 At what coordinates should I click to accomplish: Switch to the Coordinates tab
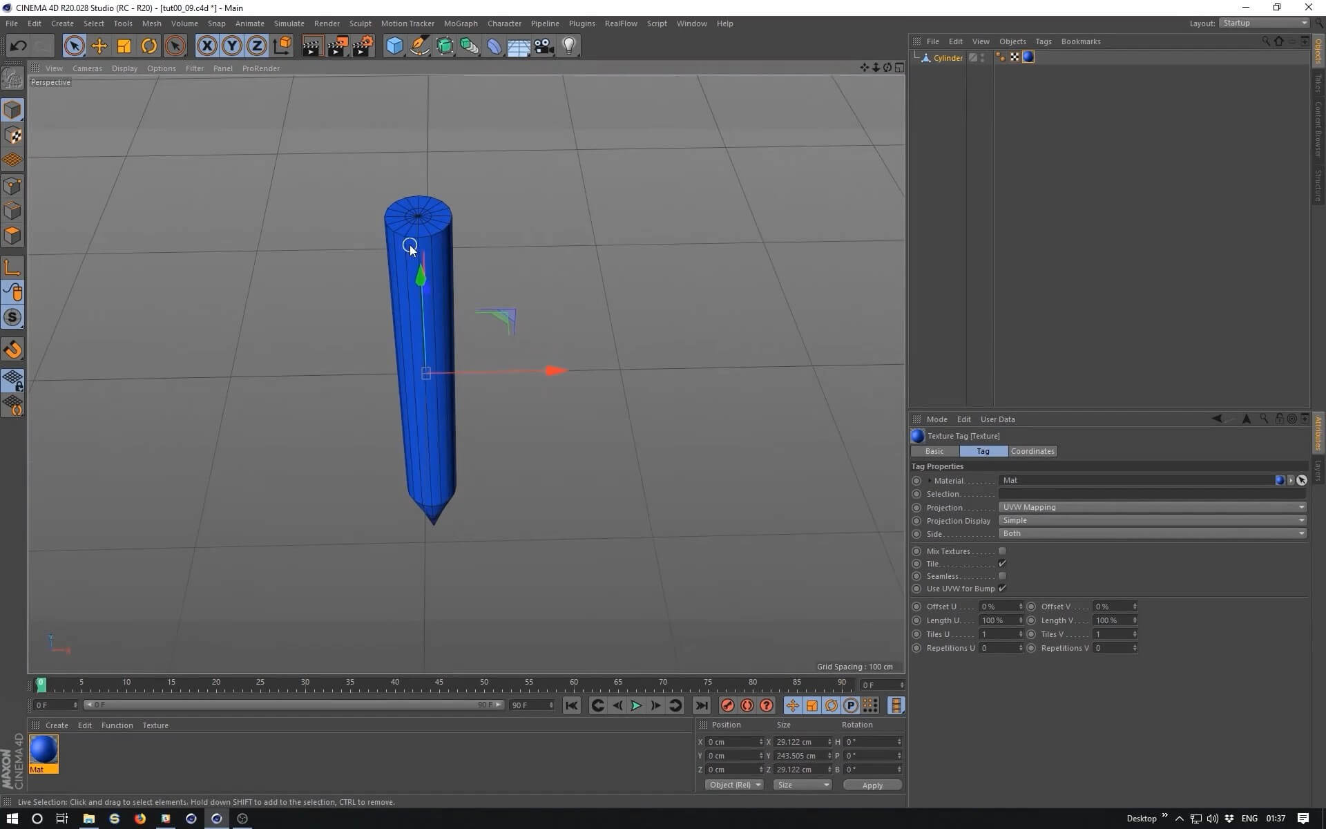coord(1032,451)
